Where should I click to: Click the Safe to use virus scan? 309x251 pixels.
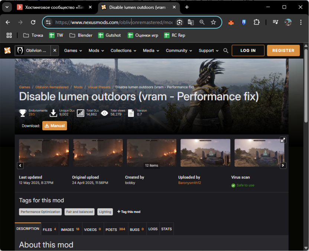(243, 185)
